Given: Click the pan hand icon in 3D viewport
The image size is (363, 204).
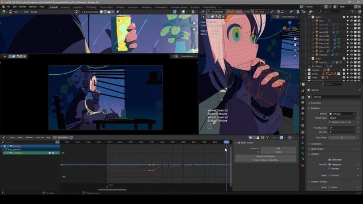Looking at the screenshot, I should pos(295,44).
